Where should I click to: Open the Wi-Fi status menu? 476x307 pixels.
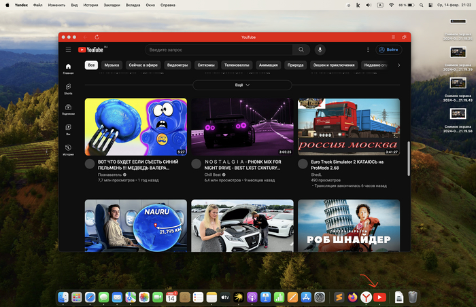(391, 5)
